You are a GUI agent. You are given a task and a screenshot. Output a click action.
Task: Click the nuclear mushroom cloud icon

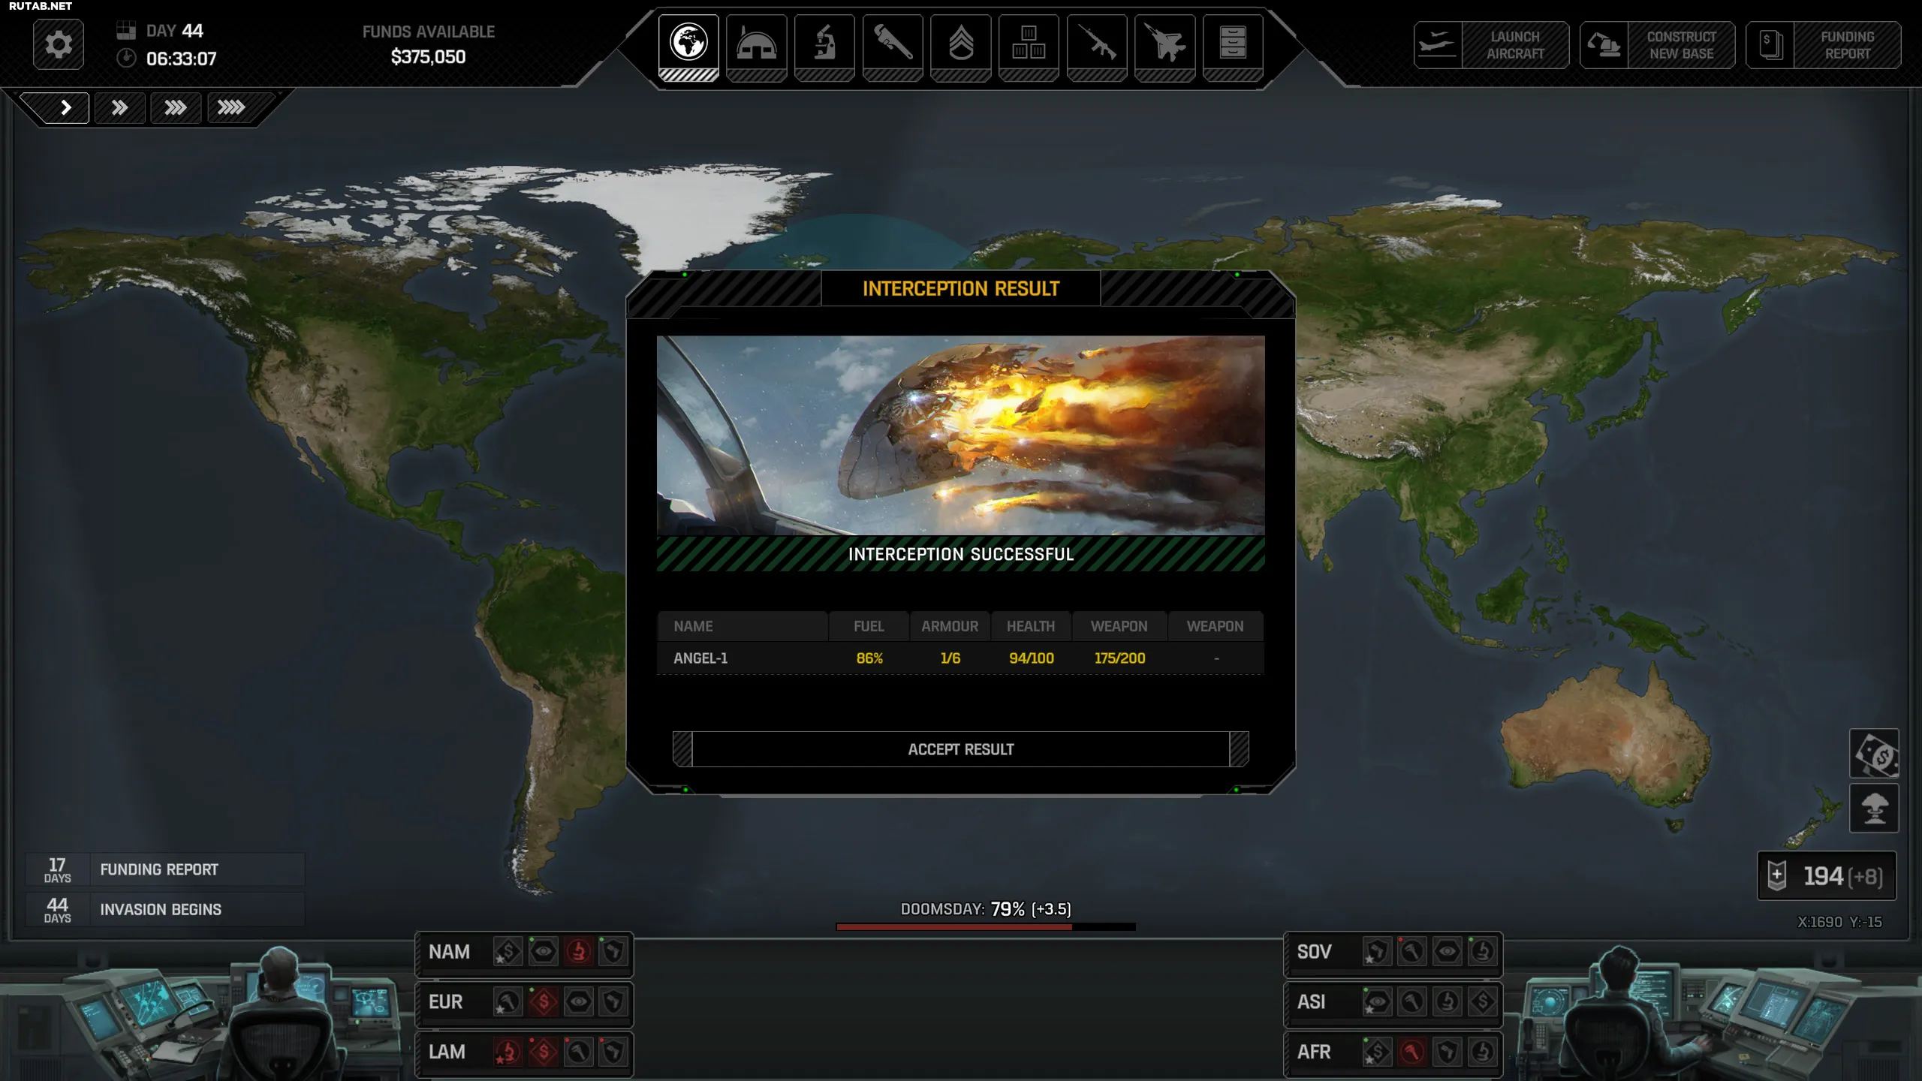[x=1874, y=808]
